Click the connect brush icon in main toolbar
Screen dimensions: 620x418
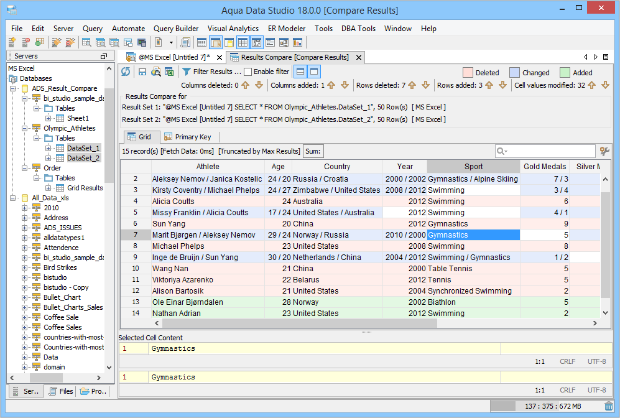57,42
